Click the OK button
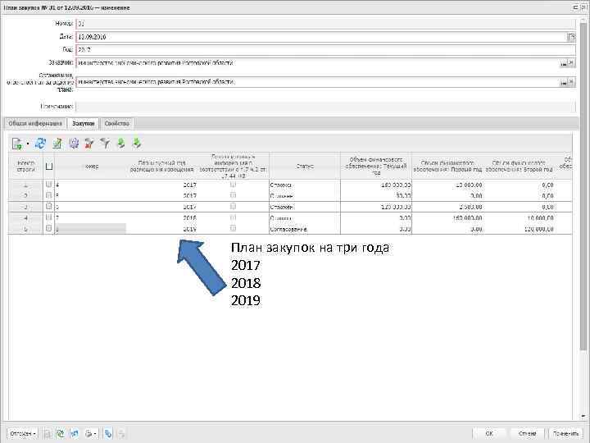This screenshot has height=443, width=590. [x=489, y=434]
